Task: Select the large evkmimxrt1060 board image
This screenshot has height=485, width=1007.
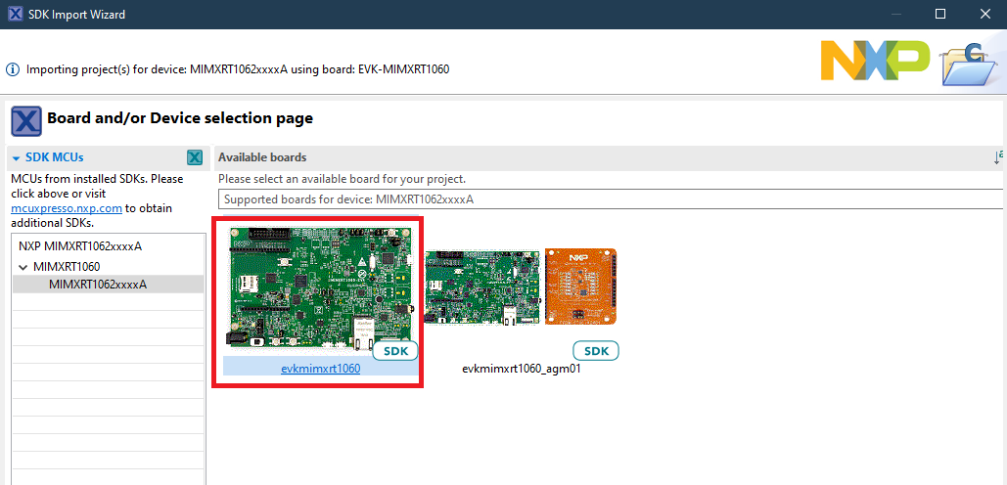Action: [x=318, y=284]
